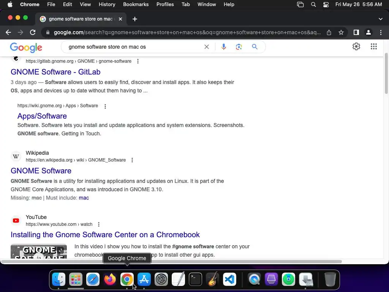Open more options for YouTube result
Image resolution: width=389 pixels, height=292 pixels.
pos(99,224)
